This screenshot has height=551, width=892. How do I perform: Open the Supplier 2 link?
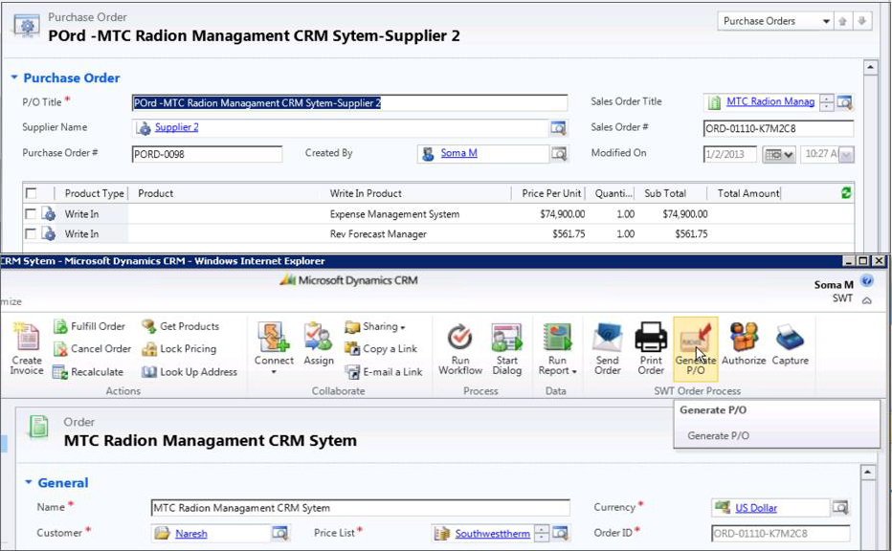coord(177,127)
